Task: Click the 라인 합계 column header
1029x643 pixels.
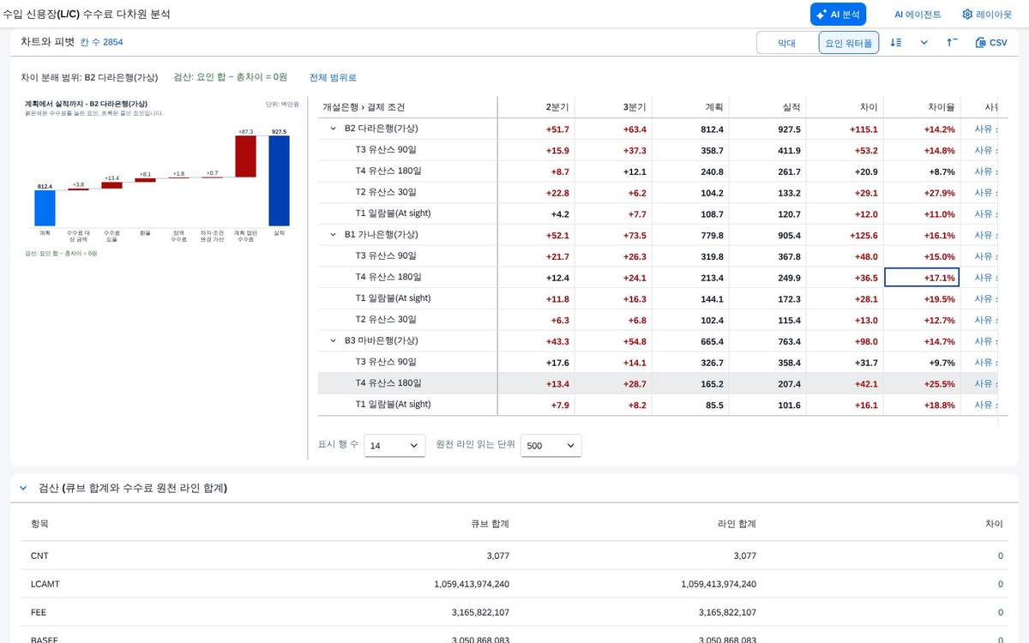Action: click(x=737, y=523)
